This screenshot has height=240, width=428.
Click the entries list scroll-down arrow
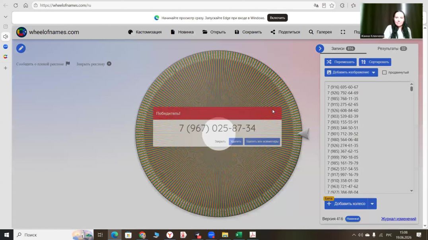(x=412, y=191)
